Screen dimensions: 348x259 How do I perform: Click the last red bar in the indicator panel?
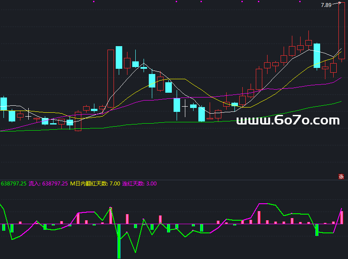pyautogui.click(x=341, y=217)
